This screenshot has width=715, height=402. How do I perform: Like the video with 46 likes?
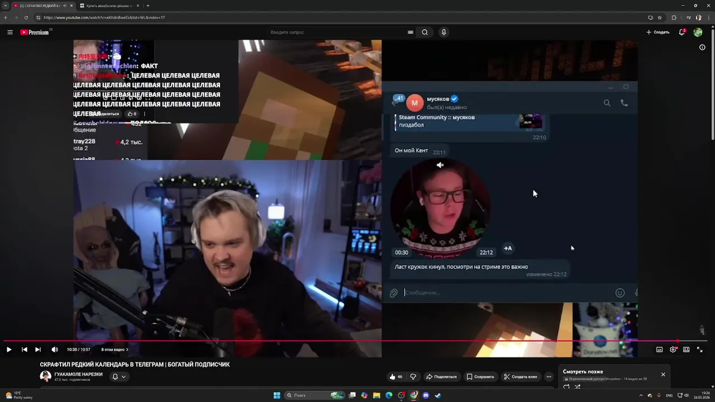coord(396,376)
